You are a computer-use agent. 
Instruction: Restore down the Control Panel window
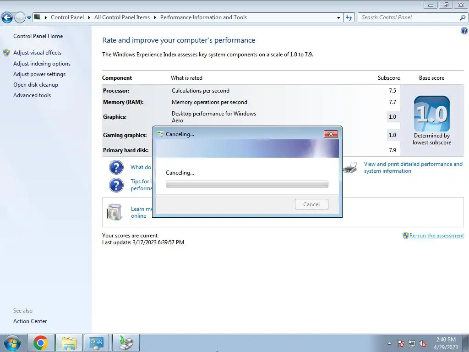click(446, 5)
